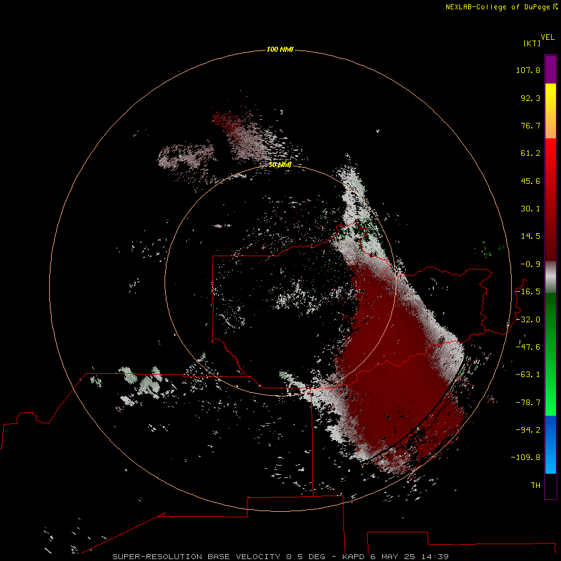Screen dimensions: 561x561
Task: Click the -47.6 velocity scale value
Action: click(528, 347)
